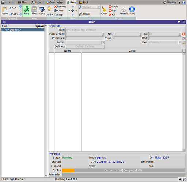Select the Runs view button
187x182 pixels.
click(26, 11)
